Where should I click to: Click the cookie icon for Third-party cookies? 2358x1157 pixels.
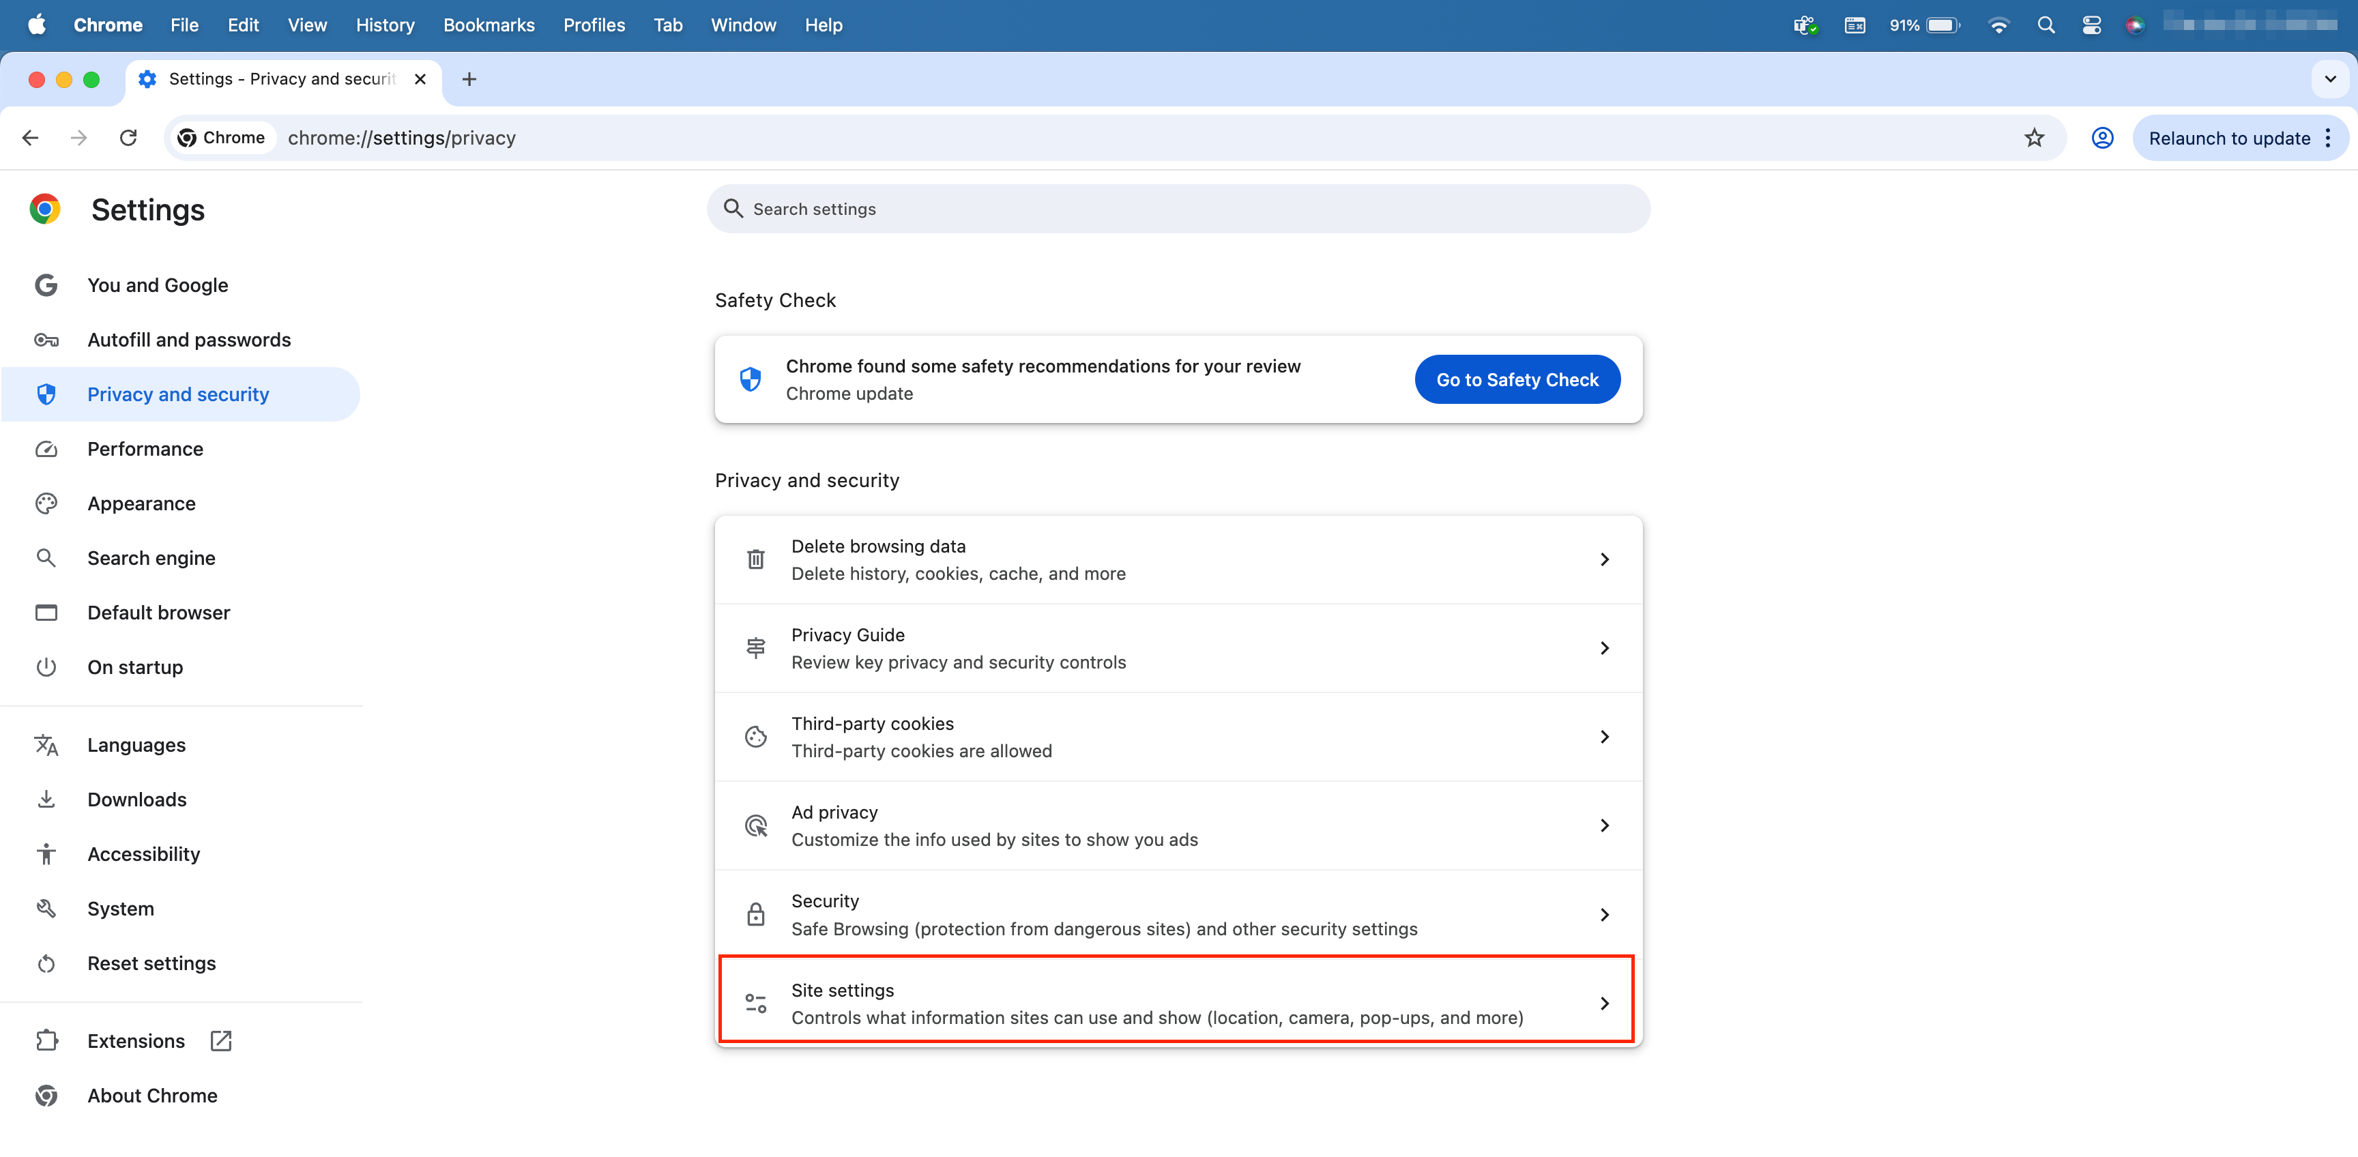coord(755,737)
